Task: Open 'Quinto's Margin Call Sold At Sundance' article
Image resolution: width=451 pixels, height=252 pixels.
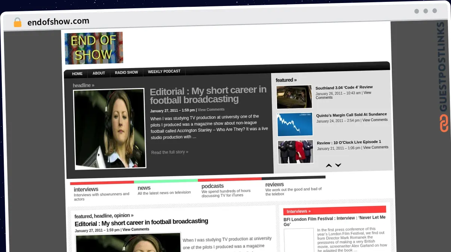Action: coord(351,114)
